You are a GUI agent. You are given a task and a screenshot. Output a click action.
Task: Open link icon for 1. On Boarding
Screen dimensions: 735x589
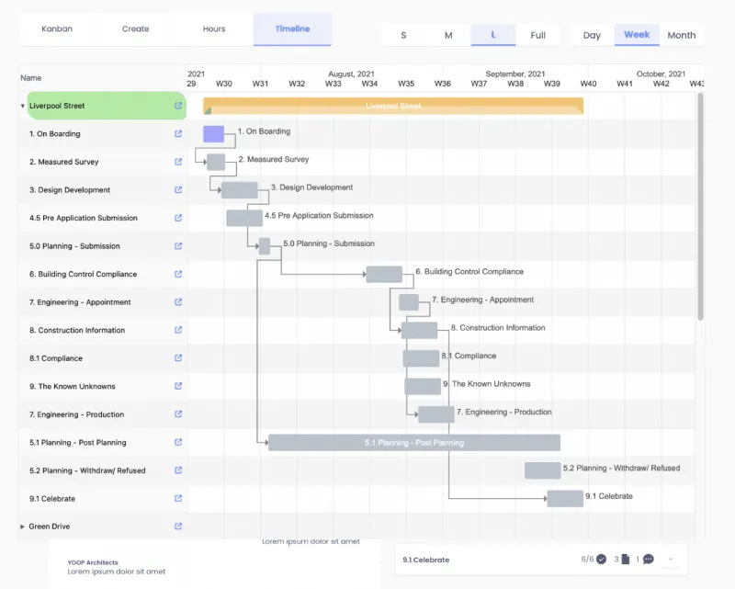click(x=178, y=133)
